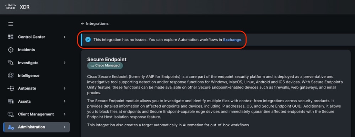Expand the Automate submenu chevron
Image resolution: width=355 pixels, height=137 pixels.
(65, 89)
